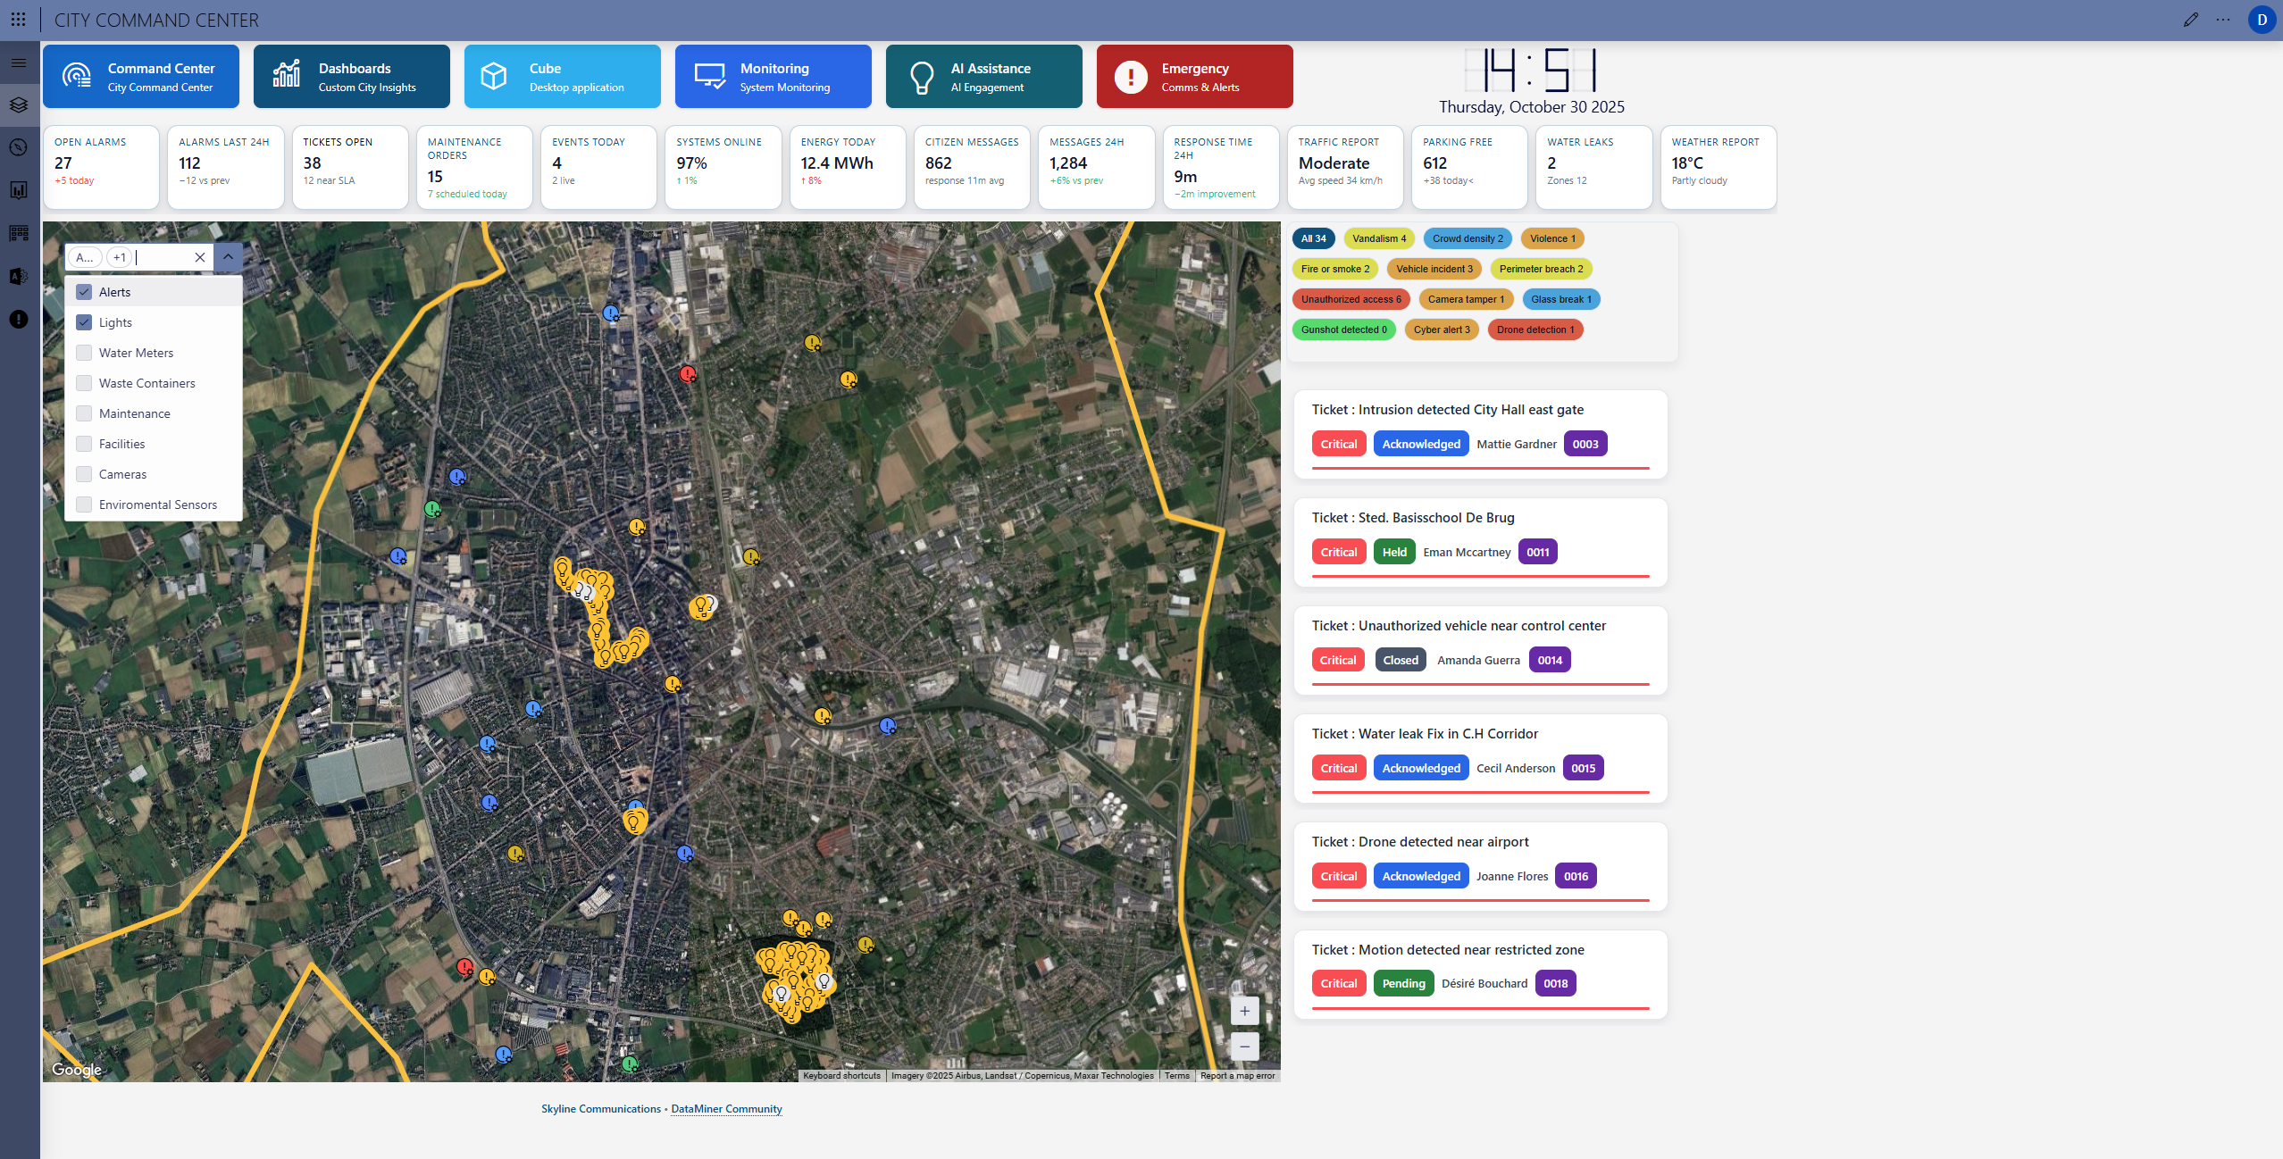Toggle the sidebar hamburger menu
2283x1159 pixels.
[x=19, y=63]
